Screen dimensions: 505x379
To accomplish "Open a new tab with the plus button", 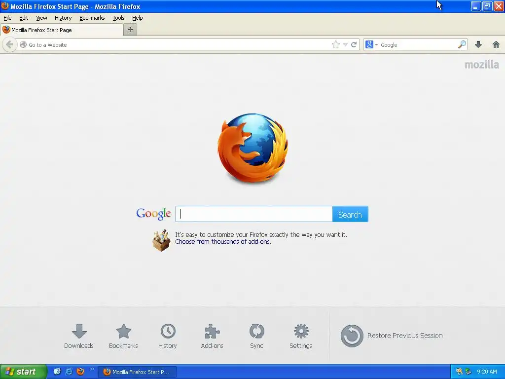I will (130, 30).
